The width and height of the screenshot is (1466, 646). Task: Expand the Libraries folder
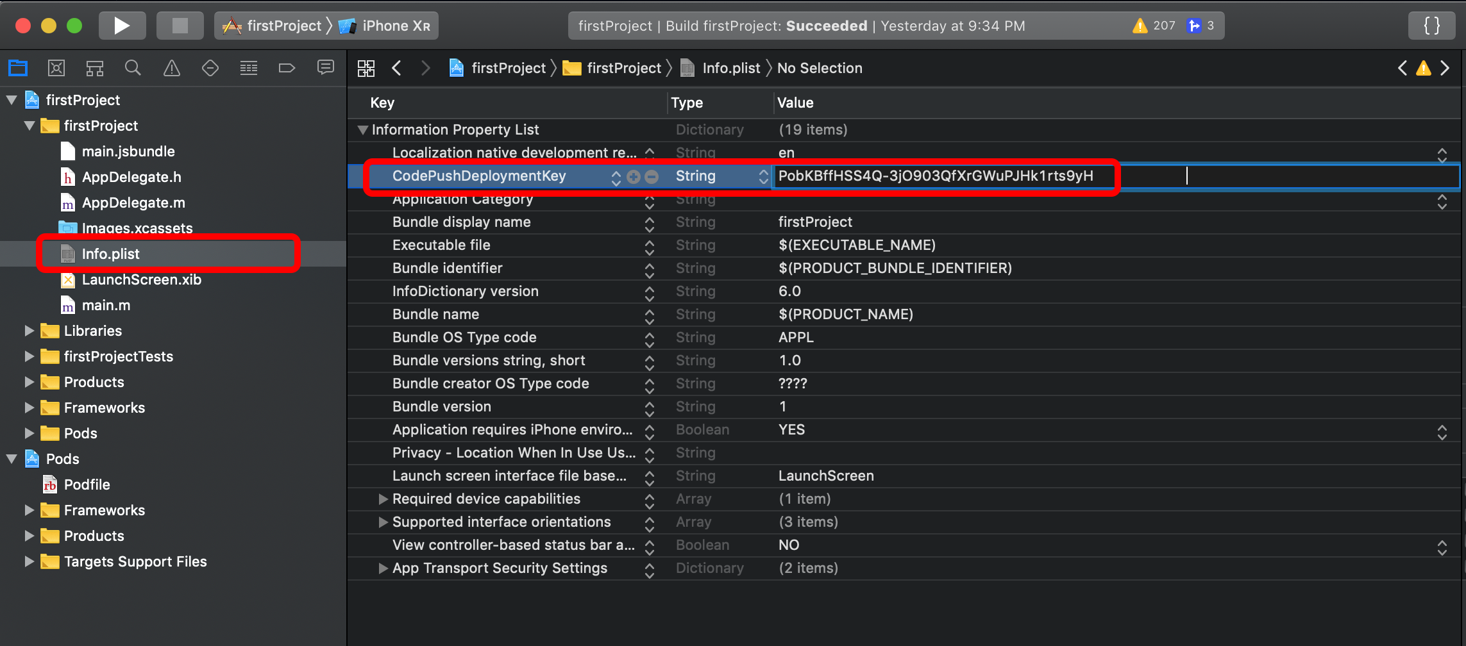pos(29,331)
